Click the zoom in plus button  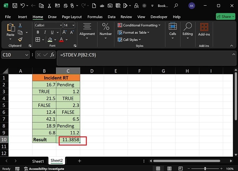221,169
